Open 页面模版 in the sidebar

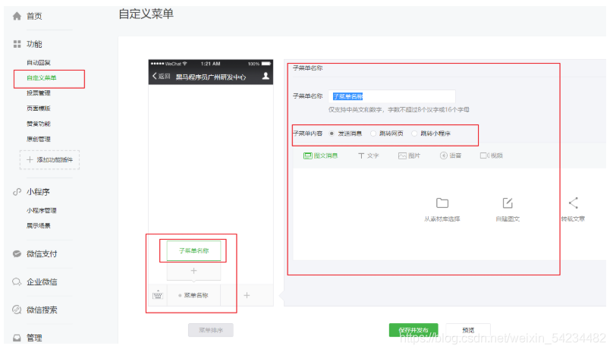[x=38, y=108]
